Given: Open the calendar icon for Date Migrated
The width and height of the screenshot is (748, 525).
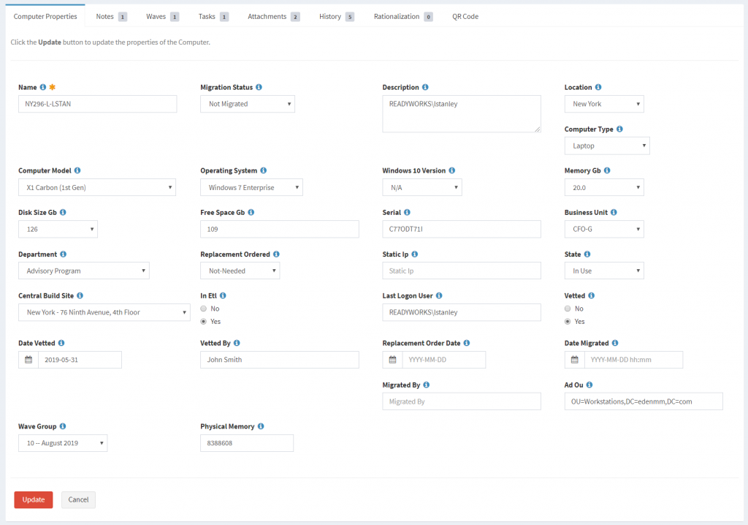Looking at the screenshot, I should [575, 359].
